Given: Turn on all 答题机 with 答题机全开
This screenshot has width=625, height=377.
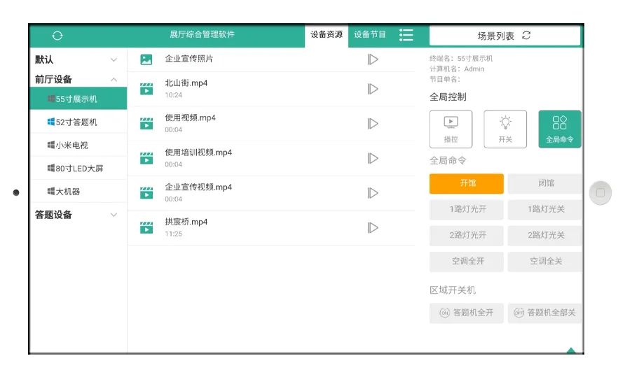Looking at the screenshot, I should pos(467,313).
